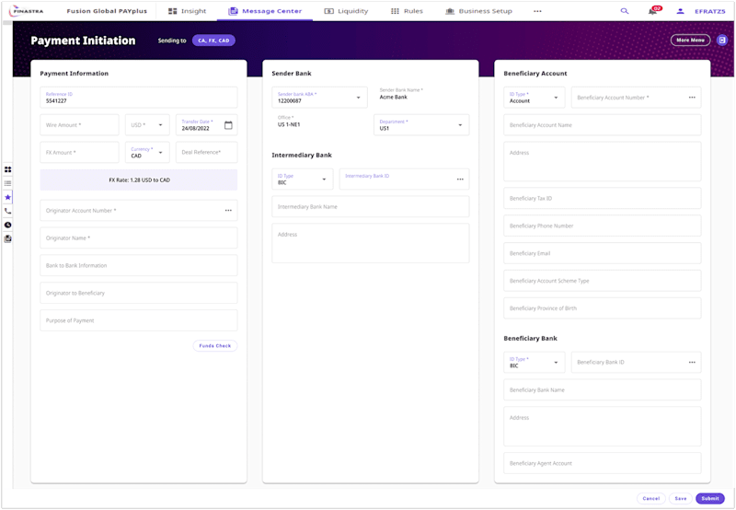The height and width of the screenshot is (510, 736).
Task: Click the Fusion Global PAYplus title
Action: click(x=107, y=11)
